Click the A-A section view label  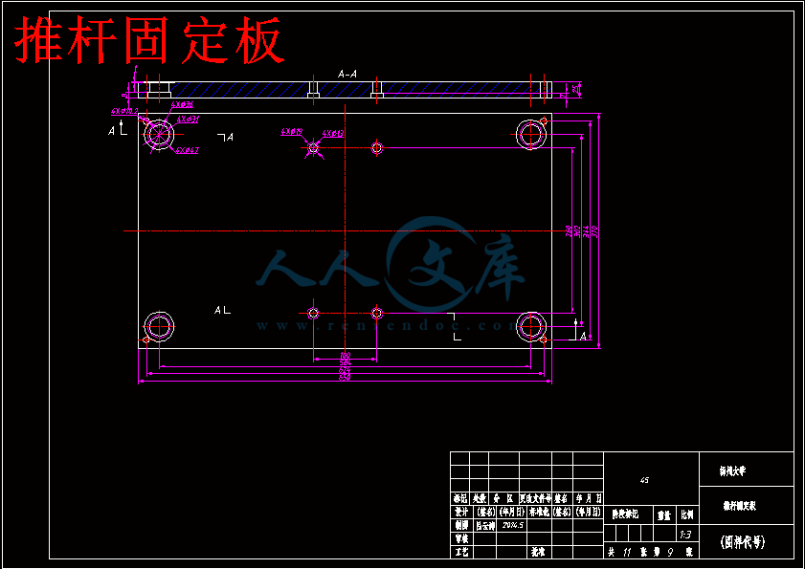[x=347, y=75]
